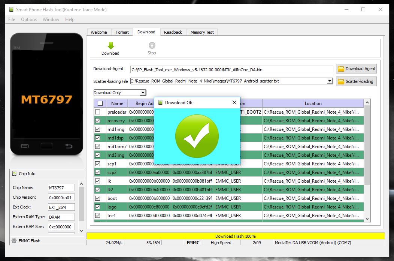
Task: Click the Chip Info panel icon
Action: 14,174
